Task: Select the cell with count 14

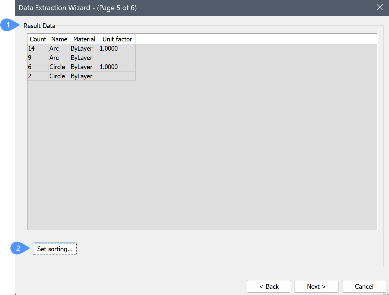Action: click(x=32, y=48)
